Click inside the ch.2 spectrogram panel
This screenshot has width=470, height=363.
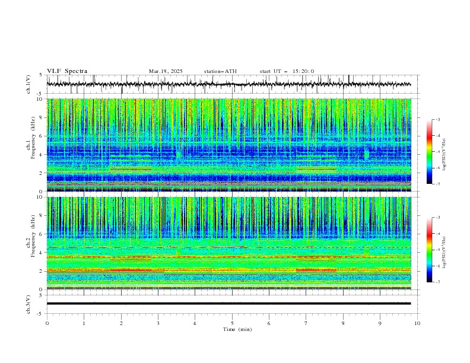click(x=228, y=243)
